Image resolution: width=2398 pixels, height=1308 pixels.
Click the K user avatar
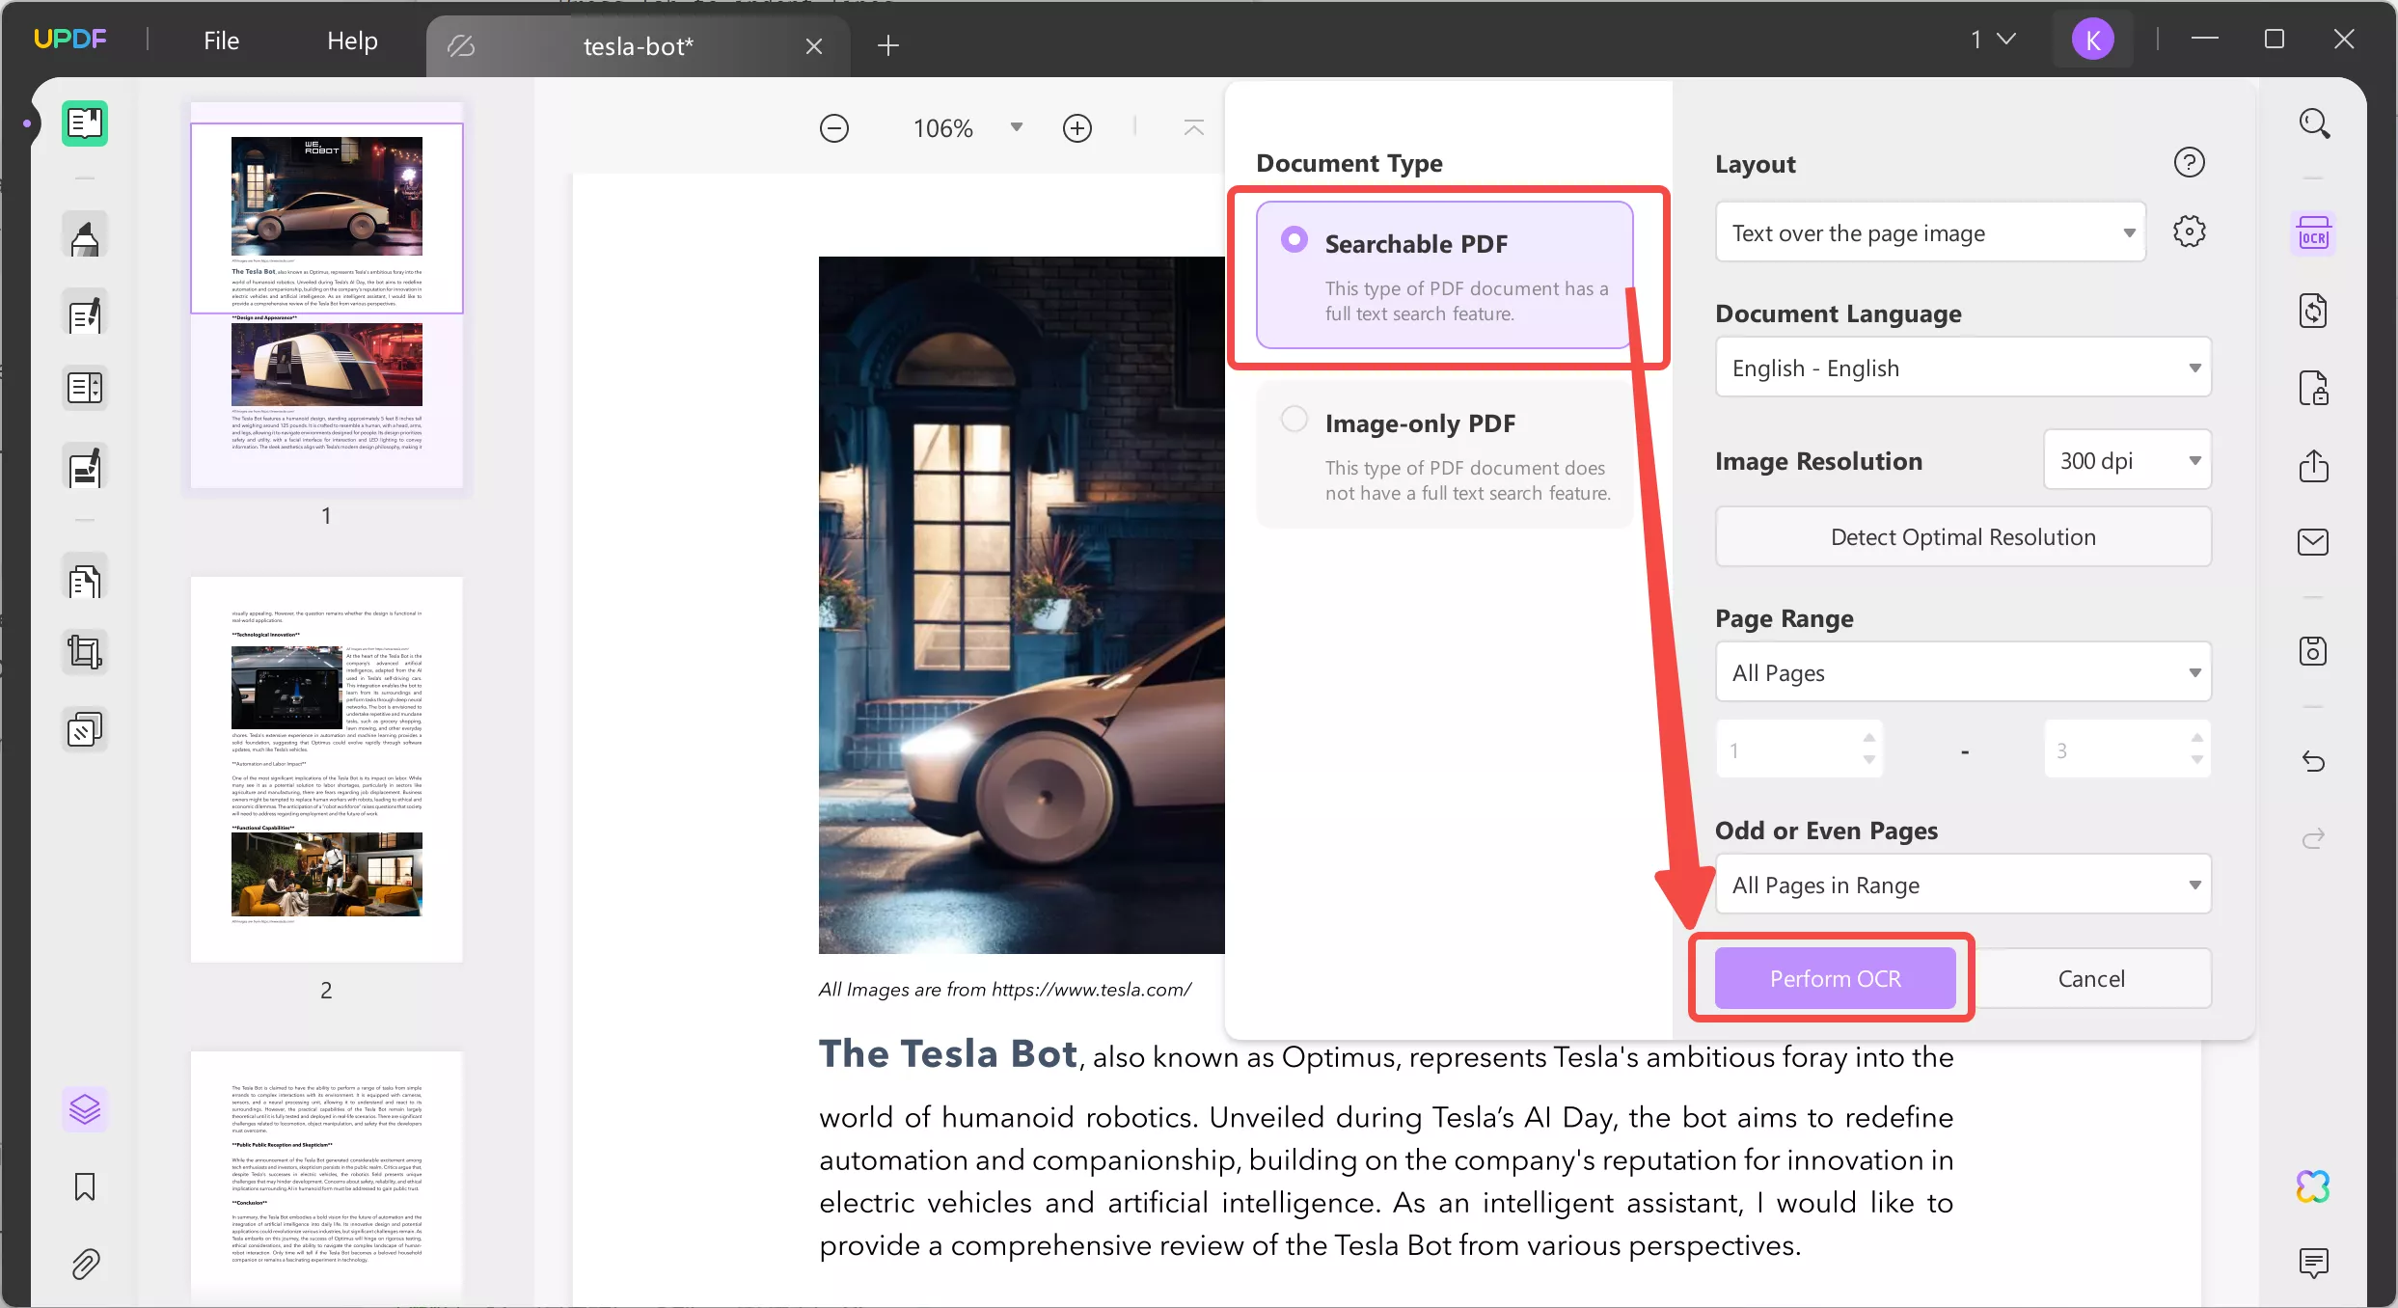click(2093, 40)
